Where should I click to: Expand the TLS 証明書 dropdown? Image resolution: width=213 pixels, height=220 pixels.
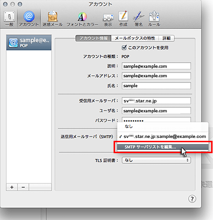point(156,160)
